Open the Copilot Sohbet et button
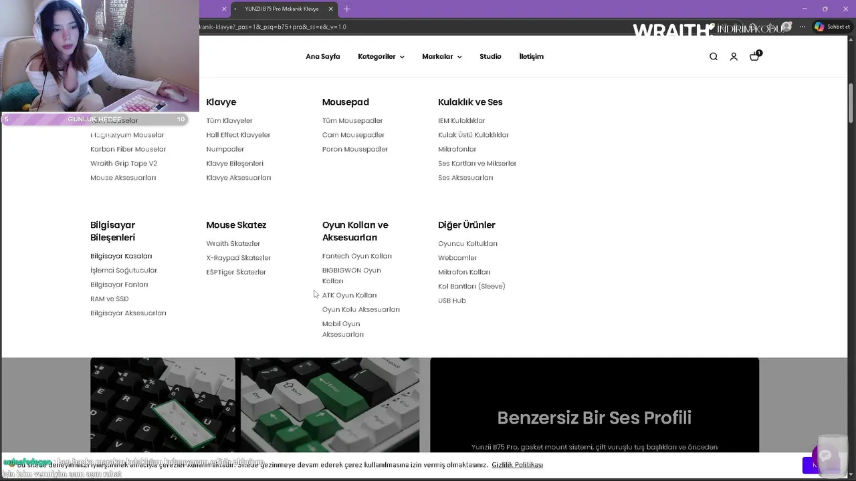The image size is (856, 481). click(832, 27)
